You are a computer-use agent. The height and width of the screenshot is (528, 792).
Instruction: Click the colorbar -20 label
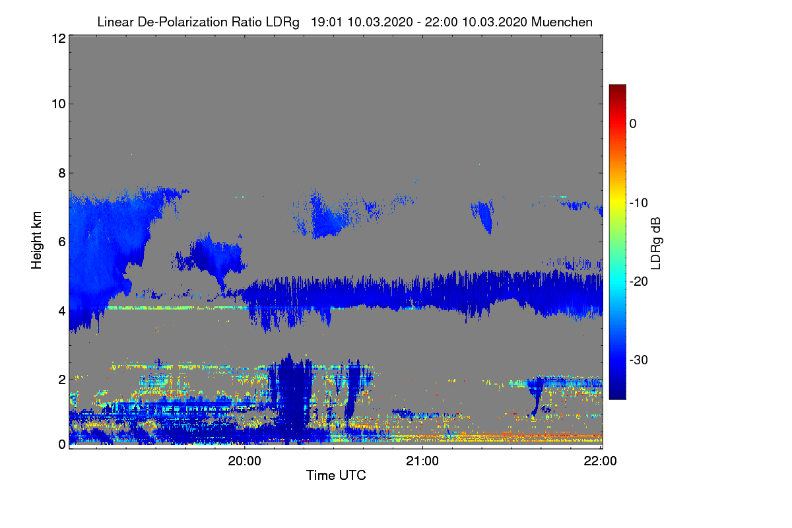click(638, 281)
